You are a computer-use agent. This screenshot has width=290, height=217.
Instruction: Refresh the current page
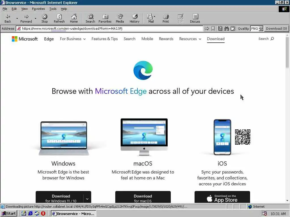[x=59, y=18]
